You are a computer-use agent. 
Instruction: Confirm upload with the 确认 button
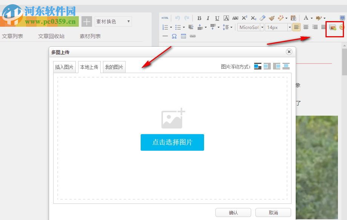tap(233, 212)
